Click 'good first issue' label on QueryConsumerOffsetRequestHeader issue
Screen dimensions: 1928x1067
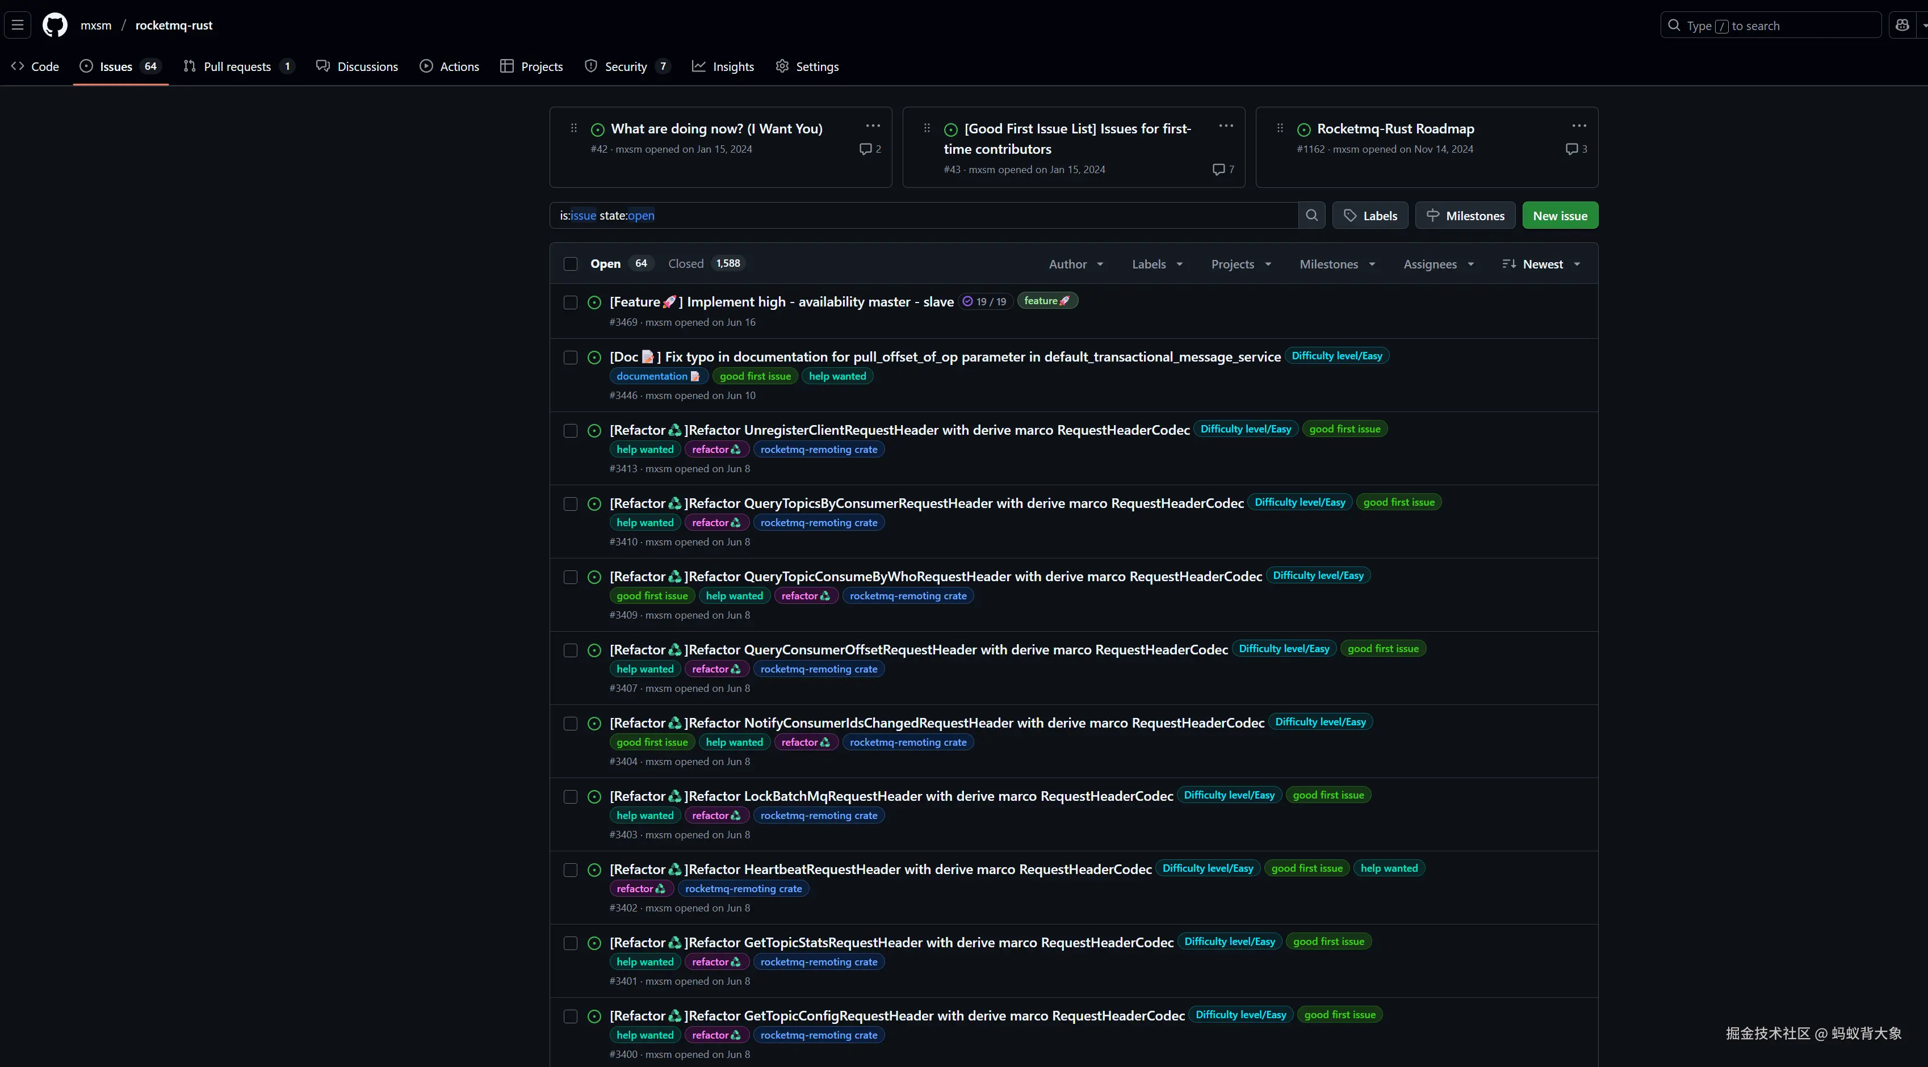pyautogui.click(x=1383, y=649)
